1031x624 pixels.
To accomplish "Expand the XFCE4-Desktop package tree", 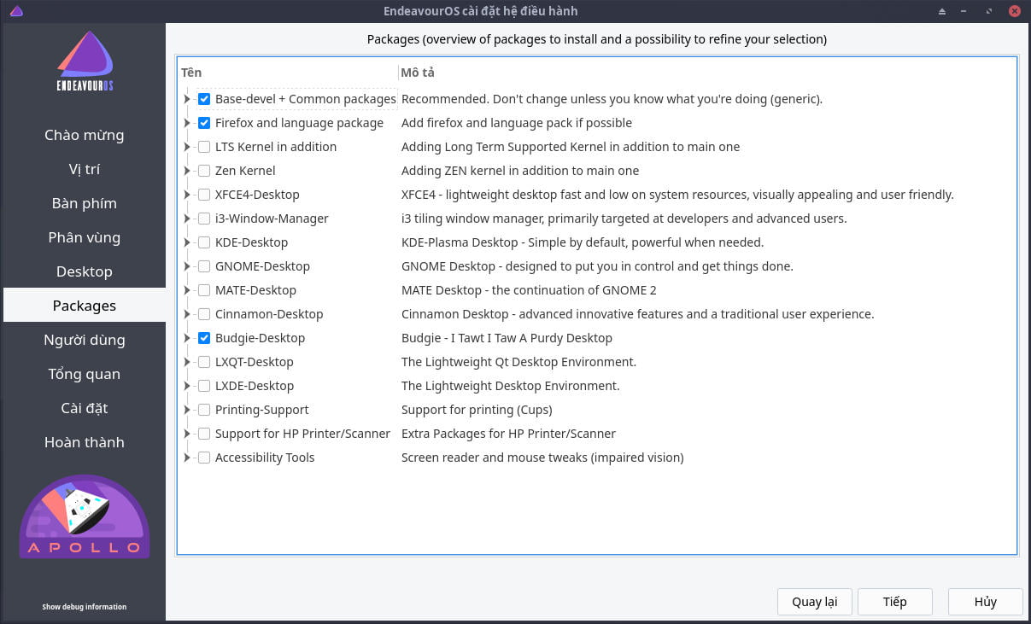I will point(187,195).
